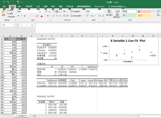Viewport: 161px width, 118px height.
Task: Open the number format dropdown
Action: pyautogui.click(x=103, y=12)
